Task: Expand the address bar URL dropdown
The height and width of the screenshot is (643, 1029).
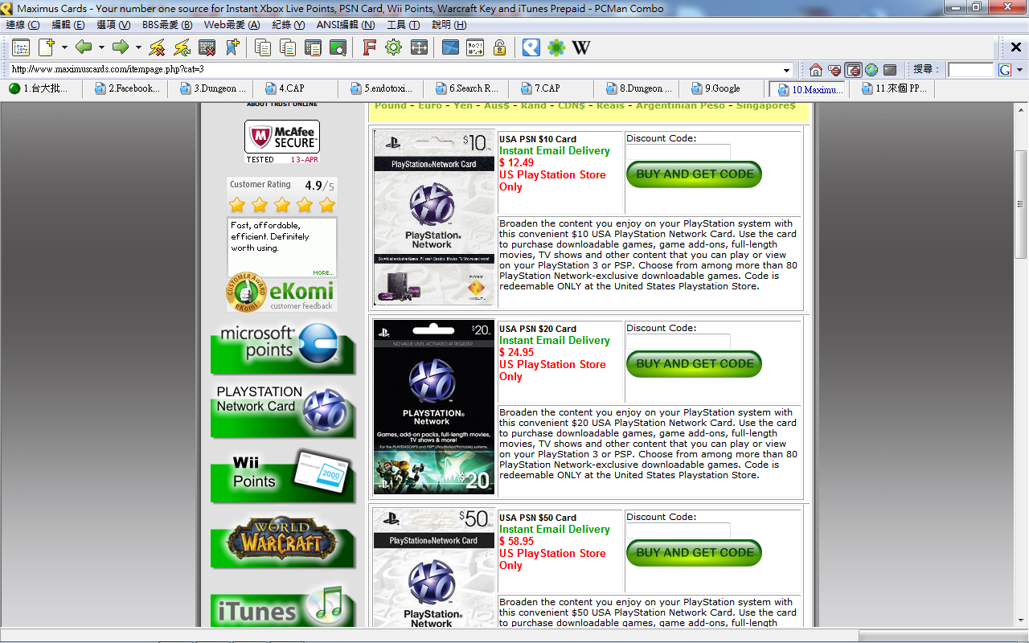Action: [787, 70]
